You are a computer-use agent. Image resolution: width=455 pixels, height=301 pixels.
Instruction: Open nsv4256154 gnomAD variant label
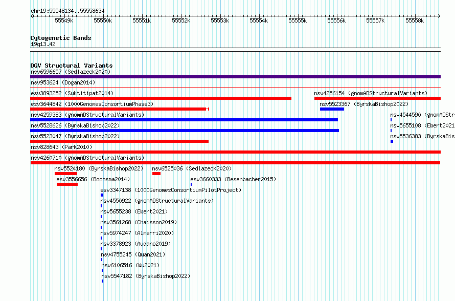pos(371,93)
